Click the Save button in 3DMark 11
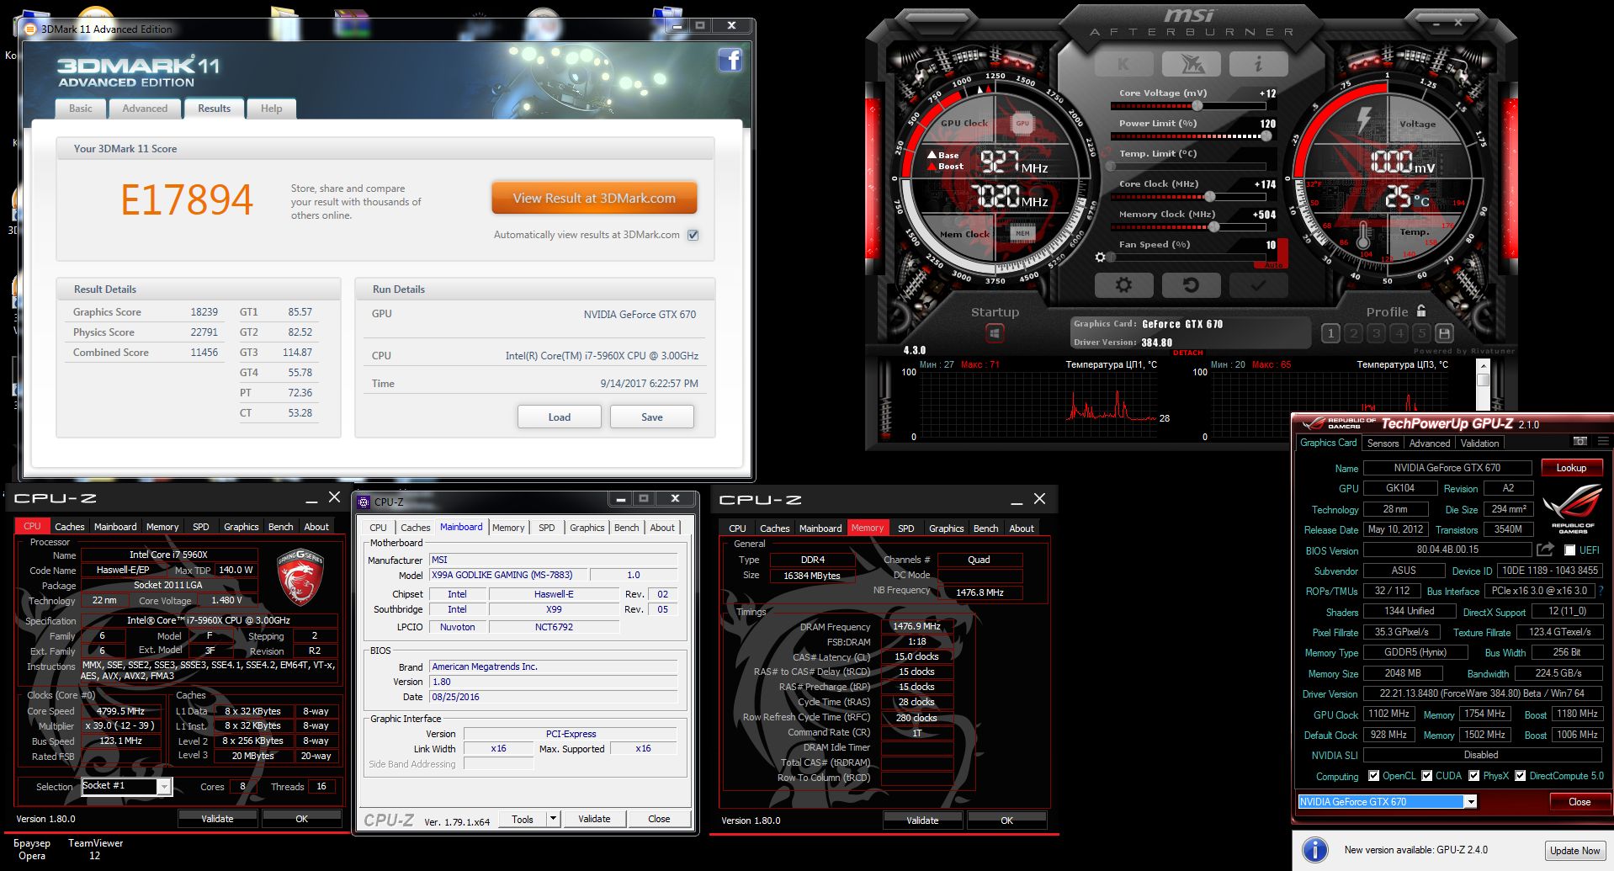The image size is (1614, 871). 652,417
